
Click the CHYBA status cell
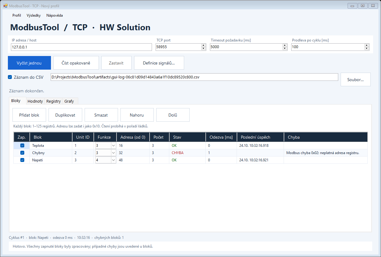[x=187, y=153]
